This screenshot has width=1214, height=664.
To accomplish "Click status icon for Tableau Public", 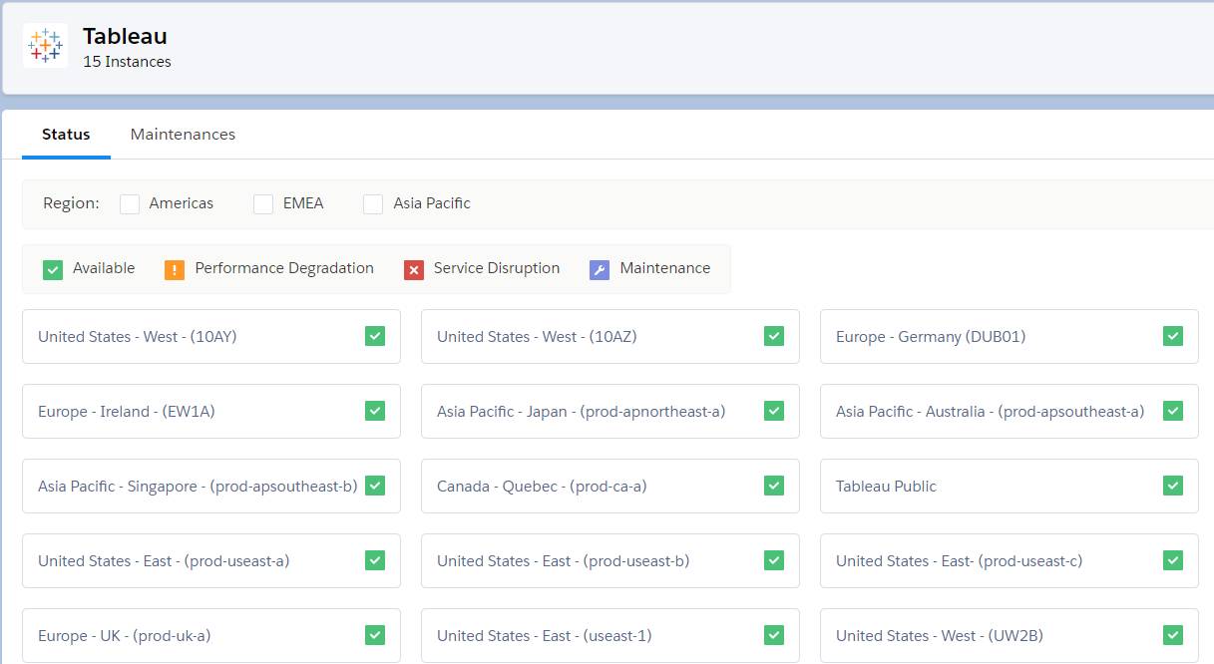I will [x=1173, y=486].
